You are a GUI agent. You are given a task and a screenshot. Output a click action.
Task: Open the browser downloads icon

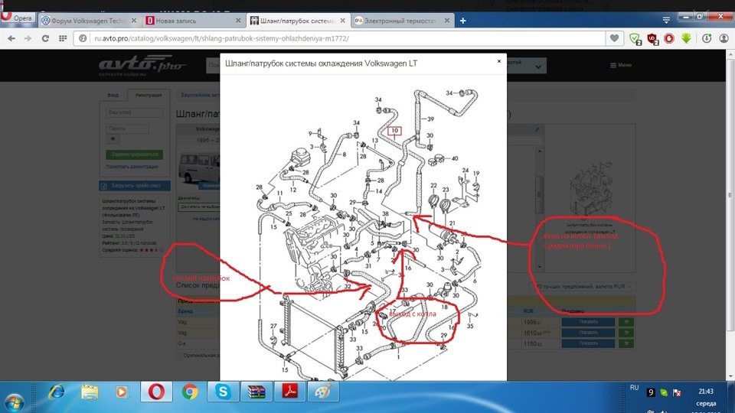tap(707, 38)
